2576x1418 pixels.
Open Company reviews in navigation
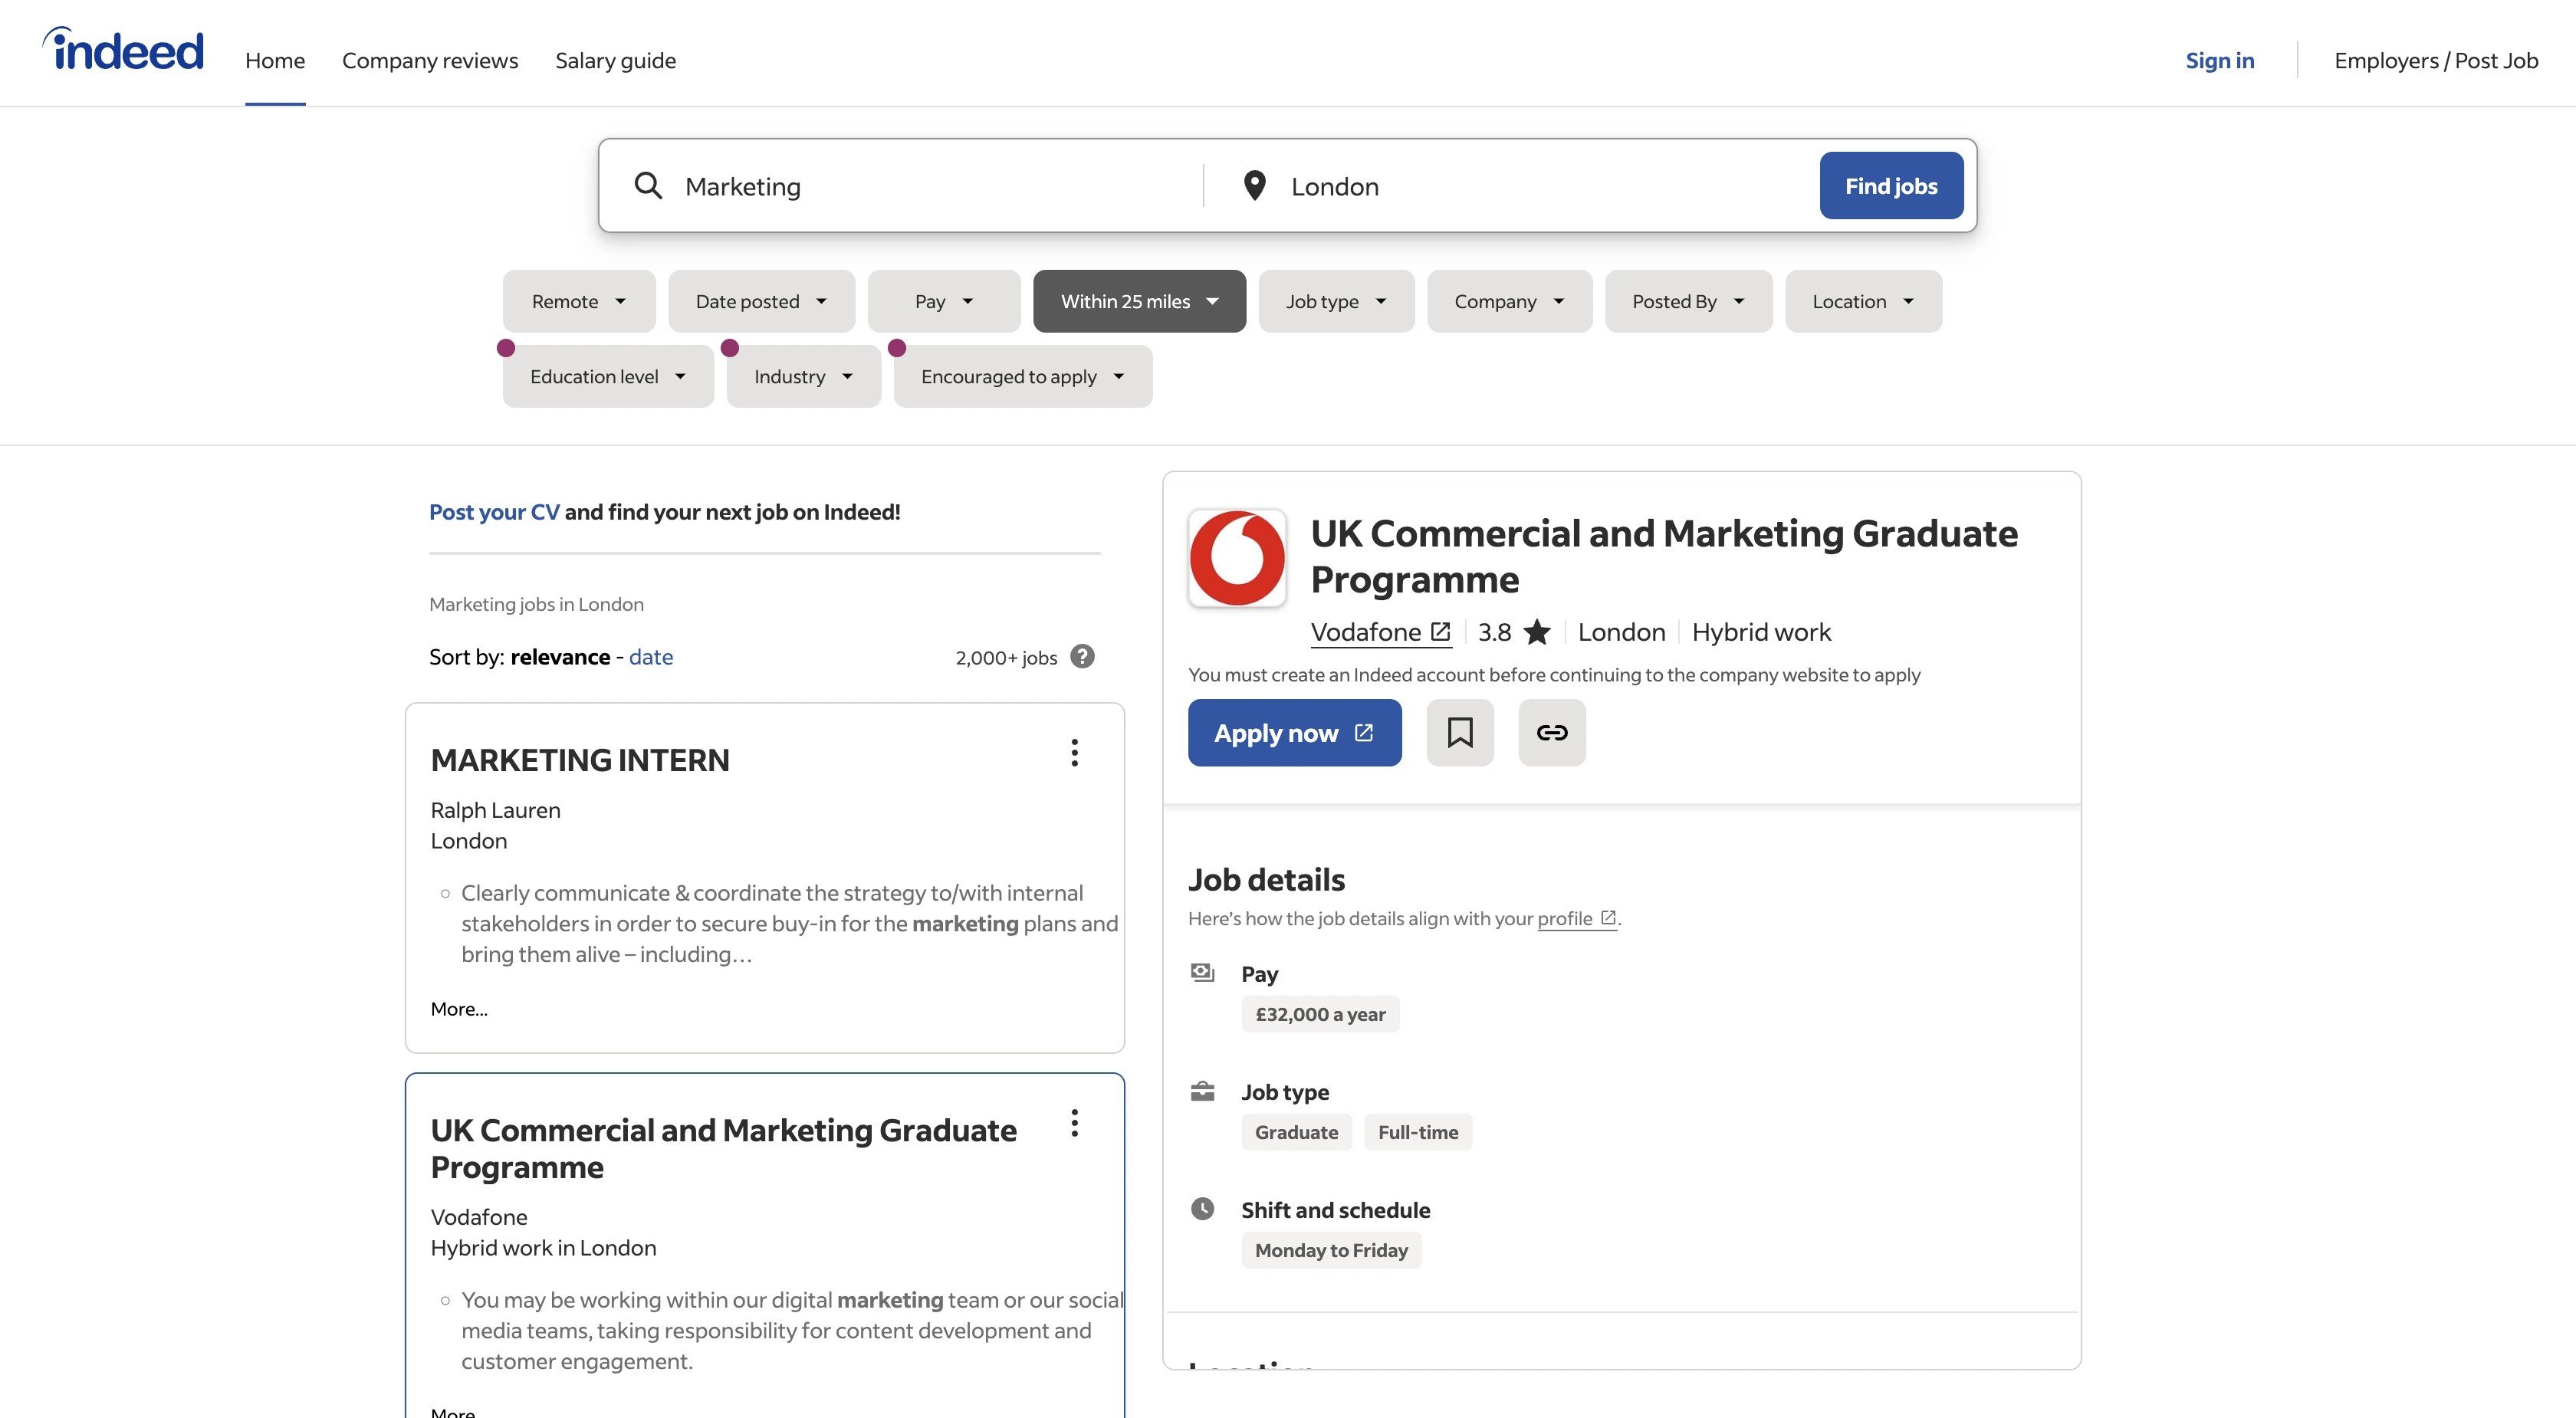pos(430,61)
